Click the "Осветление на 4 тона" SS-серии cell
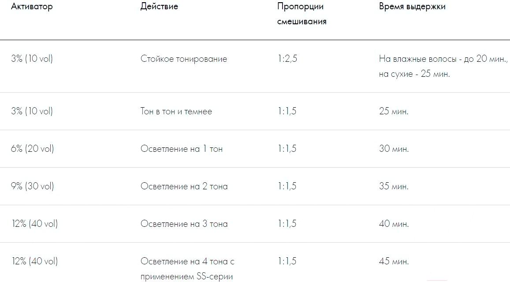The height and width of the screenshot is (282, 510). [x=187, y=269]
